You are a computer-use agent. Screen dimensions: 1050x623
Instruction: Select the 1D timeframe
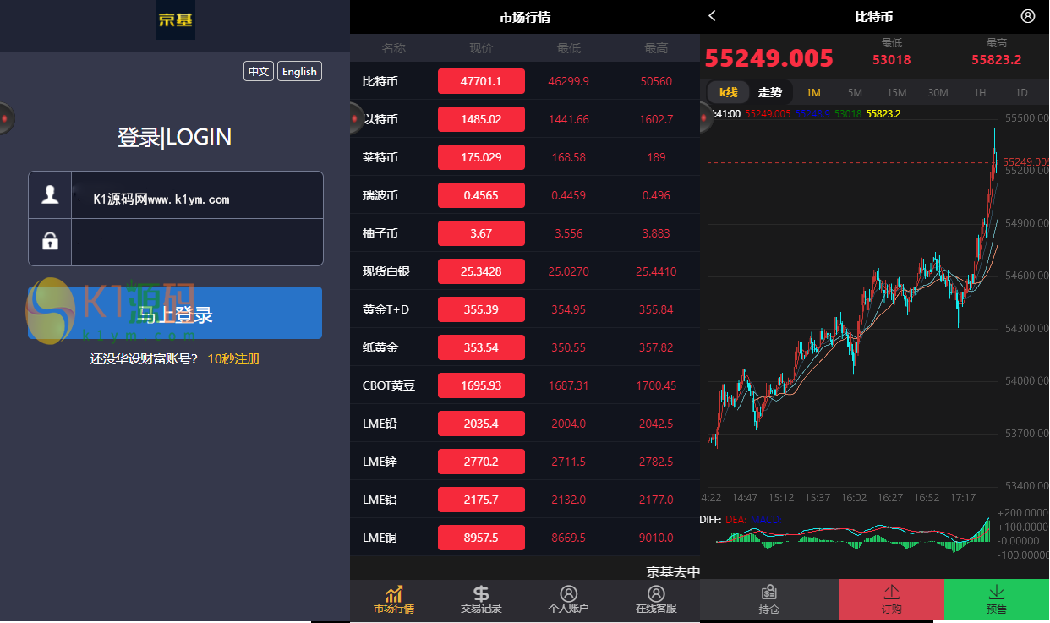coord(1021,92)
